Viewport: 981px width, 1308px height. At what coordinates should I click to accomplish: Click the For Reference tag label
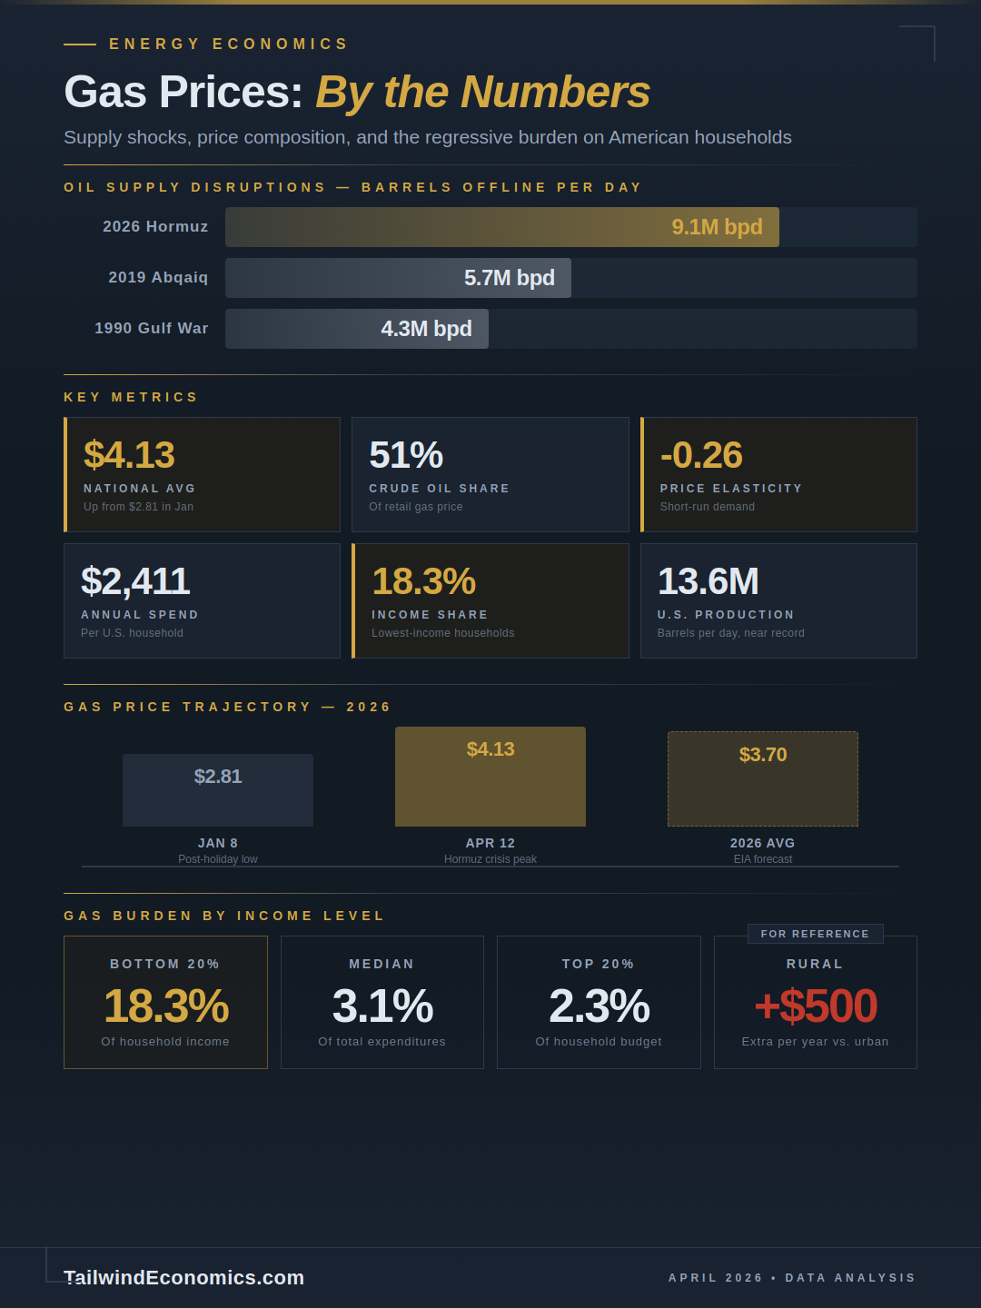(x=815, y=934)
